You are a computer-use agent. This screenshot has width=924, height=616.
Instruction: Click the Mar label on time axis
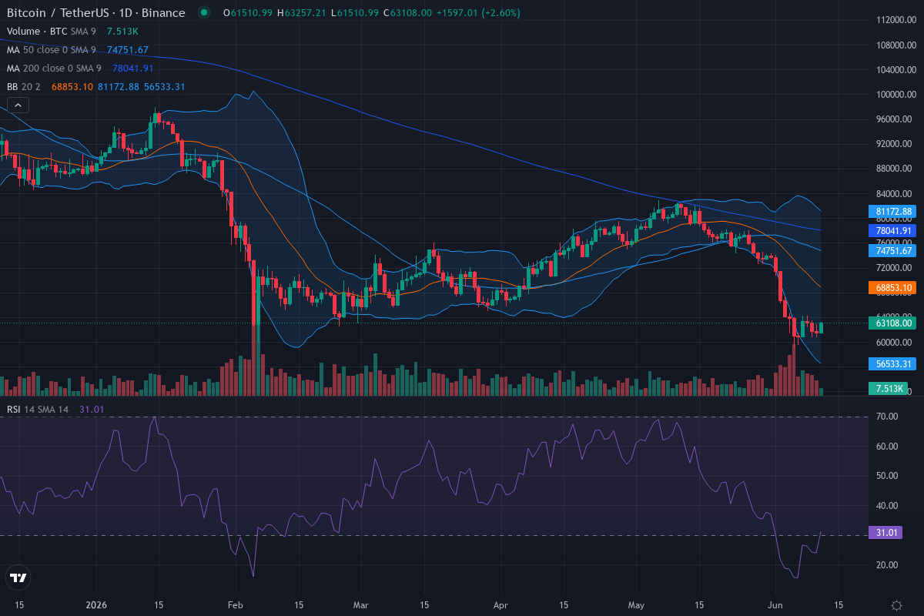[362, 605]
